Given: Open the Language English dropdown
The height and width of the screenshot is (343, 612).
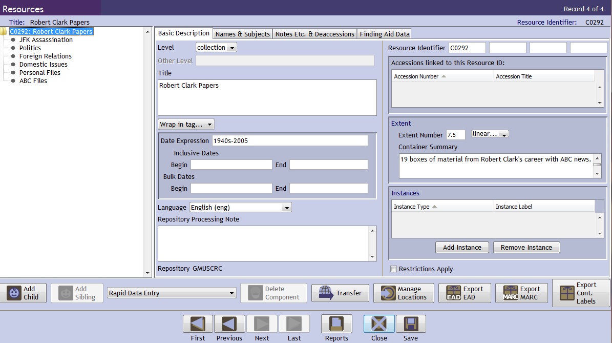Looking at the screenshot, I should 240,208.
